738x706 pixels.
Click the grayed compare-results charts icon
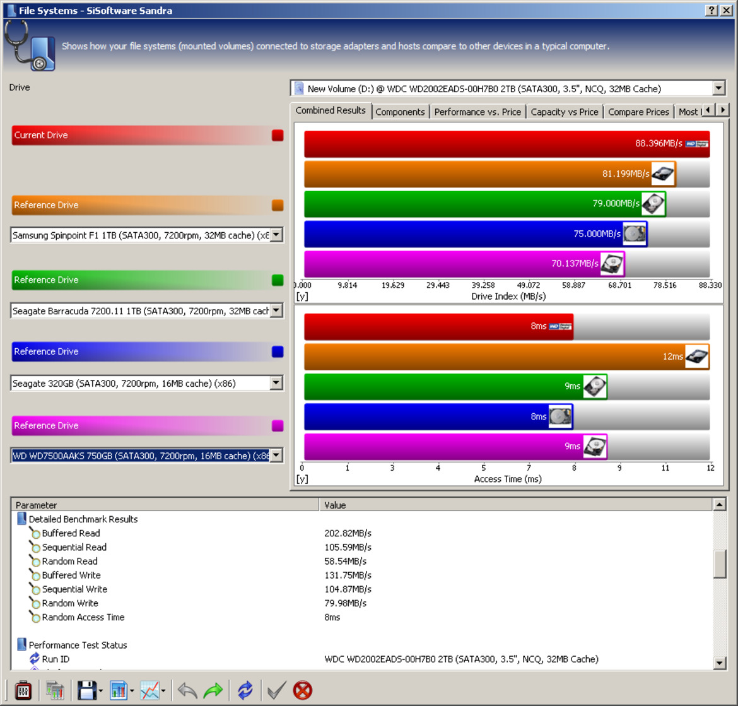55,690
